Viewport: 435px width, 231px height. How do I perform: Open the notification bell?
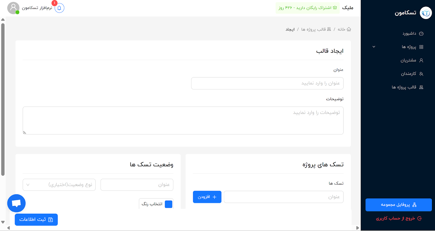pos(59,8)
